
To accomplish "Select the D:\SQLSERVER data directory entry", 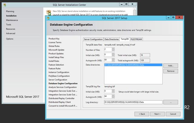I will pyautogui.click(x=133, y=65).
